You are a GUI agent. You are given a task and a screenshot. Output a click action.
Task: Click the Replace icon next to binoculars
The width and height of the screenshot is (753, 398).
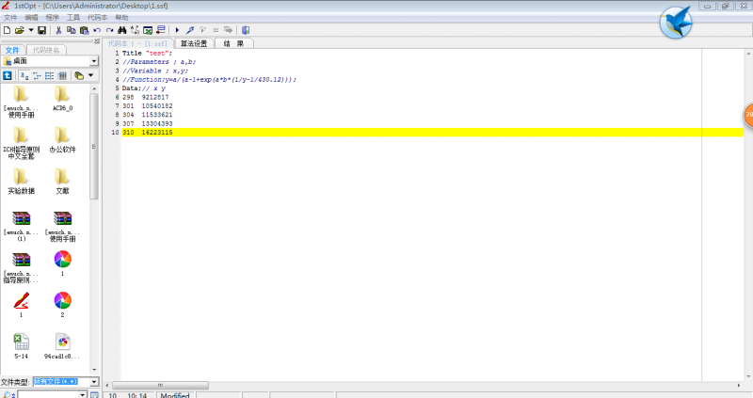click(135, 30)
